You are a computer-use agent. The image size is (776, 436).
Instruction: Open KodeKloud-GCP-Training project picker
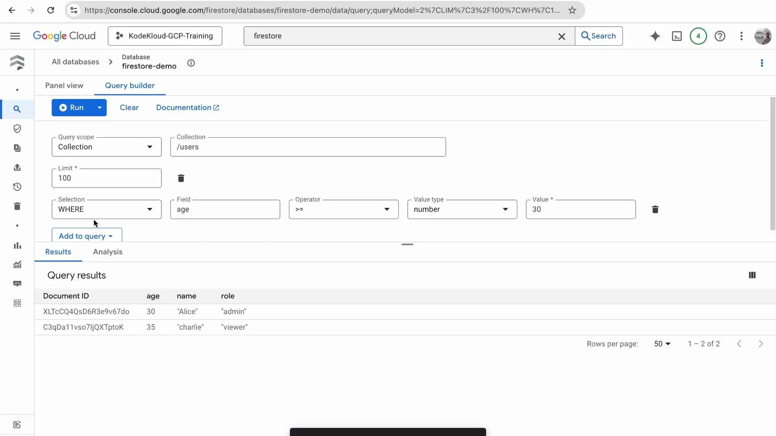click(x=165, y=36)
